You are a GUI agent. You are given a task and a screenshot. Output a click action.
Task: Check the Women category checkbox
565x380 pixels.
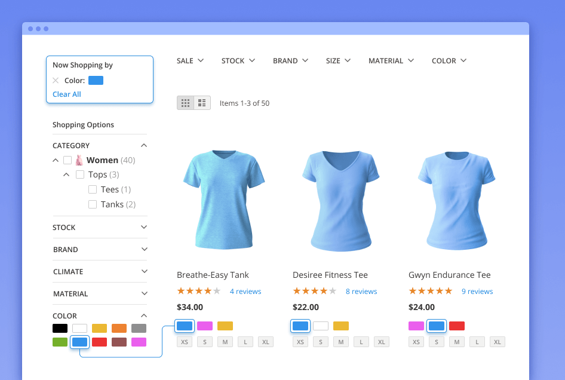(x=67, y=160)
